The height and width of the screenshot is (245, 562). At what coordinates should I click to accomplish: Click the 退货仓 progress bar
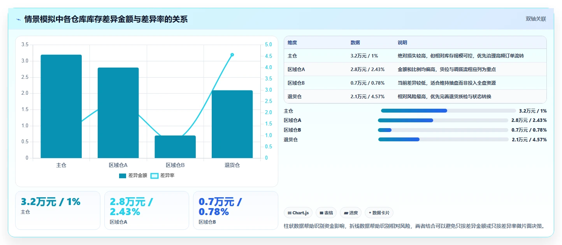[x=443, y=139]
